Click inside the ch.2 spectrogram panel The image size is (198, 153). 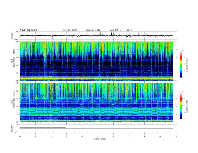(96, 102)
